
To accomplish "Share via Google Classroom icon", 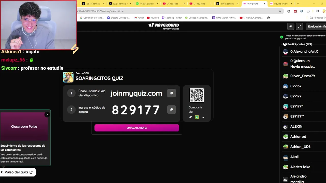I will (197, 117).
